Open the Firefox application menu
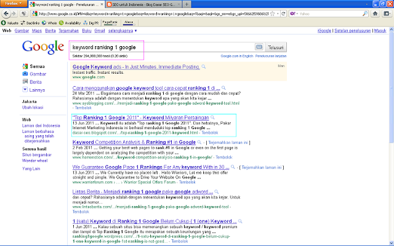 pyautogui.click(x=14, y=4)
